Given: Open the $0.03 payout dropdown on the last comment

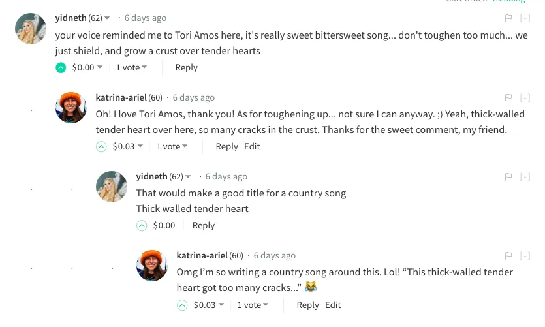Looking at the screenshot, I should [x=221, y=304].
